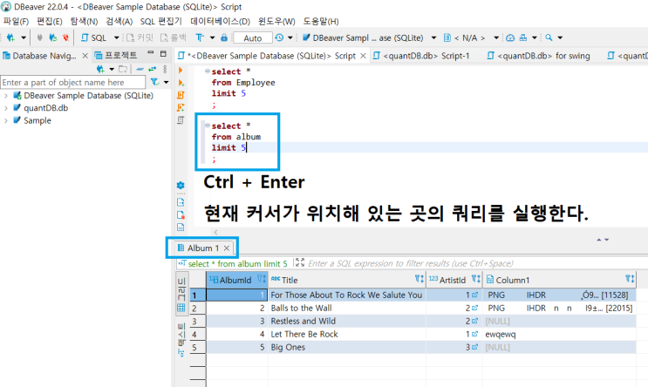Open the dashboard gauge icon

[x=510, y=37]
